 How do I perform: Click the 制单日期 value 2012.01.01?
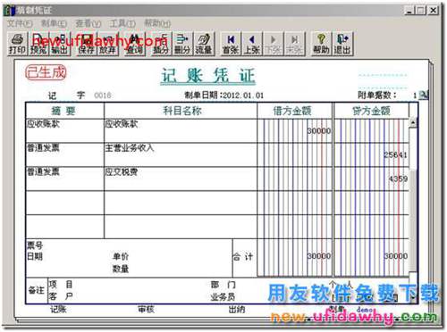point(243,95)
